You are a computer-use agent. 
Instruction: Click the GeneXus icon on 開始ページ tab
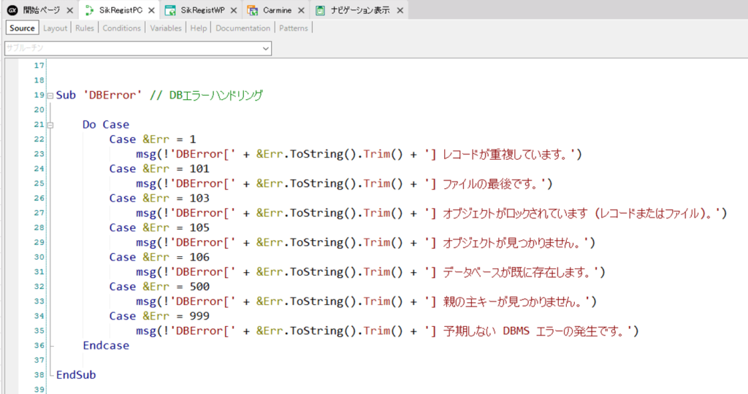(x=12, y=10)
